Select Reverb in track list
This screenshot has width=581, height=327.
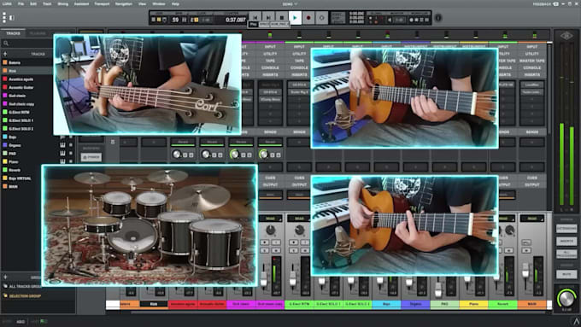(x=15, y=170)
